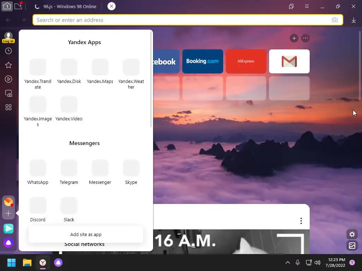Image resolution: width=362 pixels, height=271 pixels.
Task: Open image search camera icon
Action: (334, 20)
